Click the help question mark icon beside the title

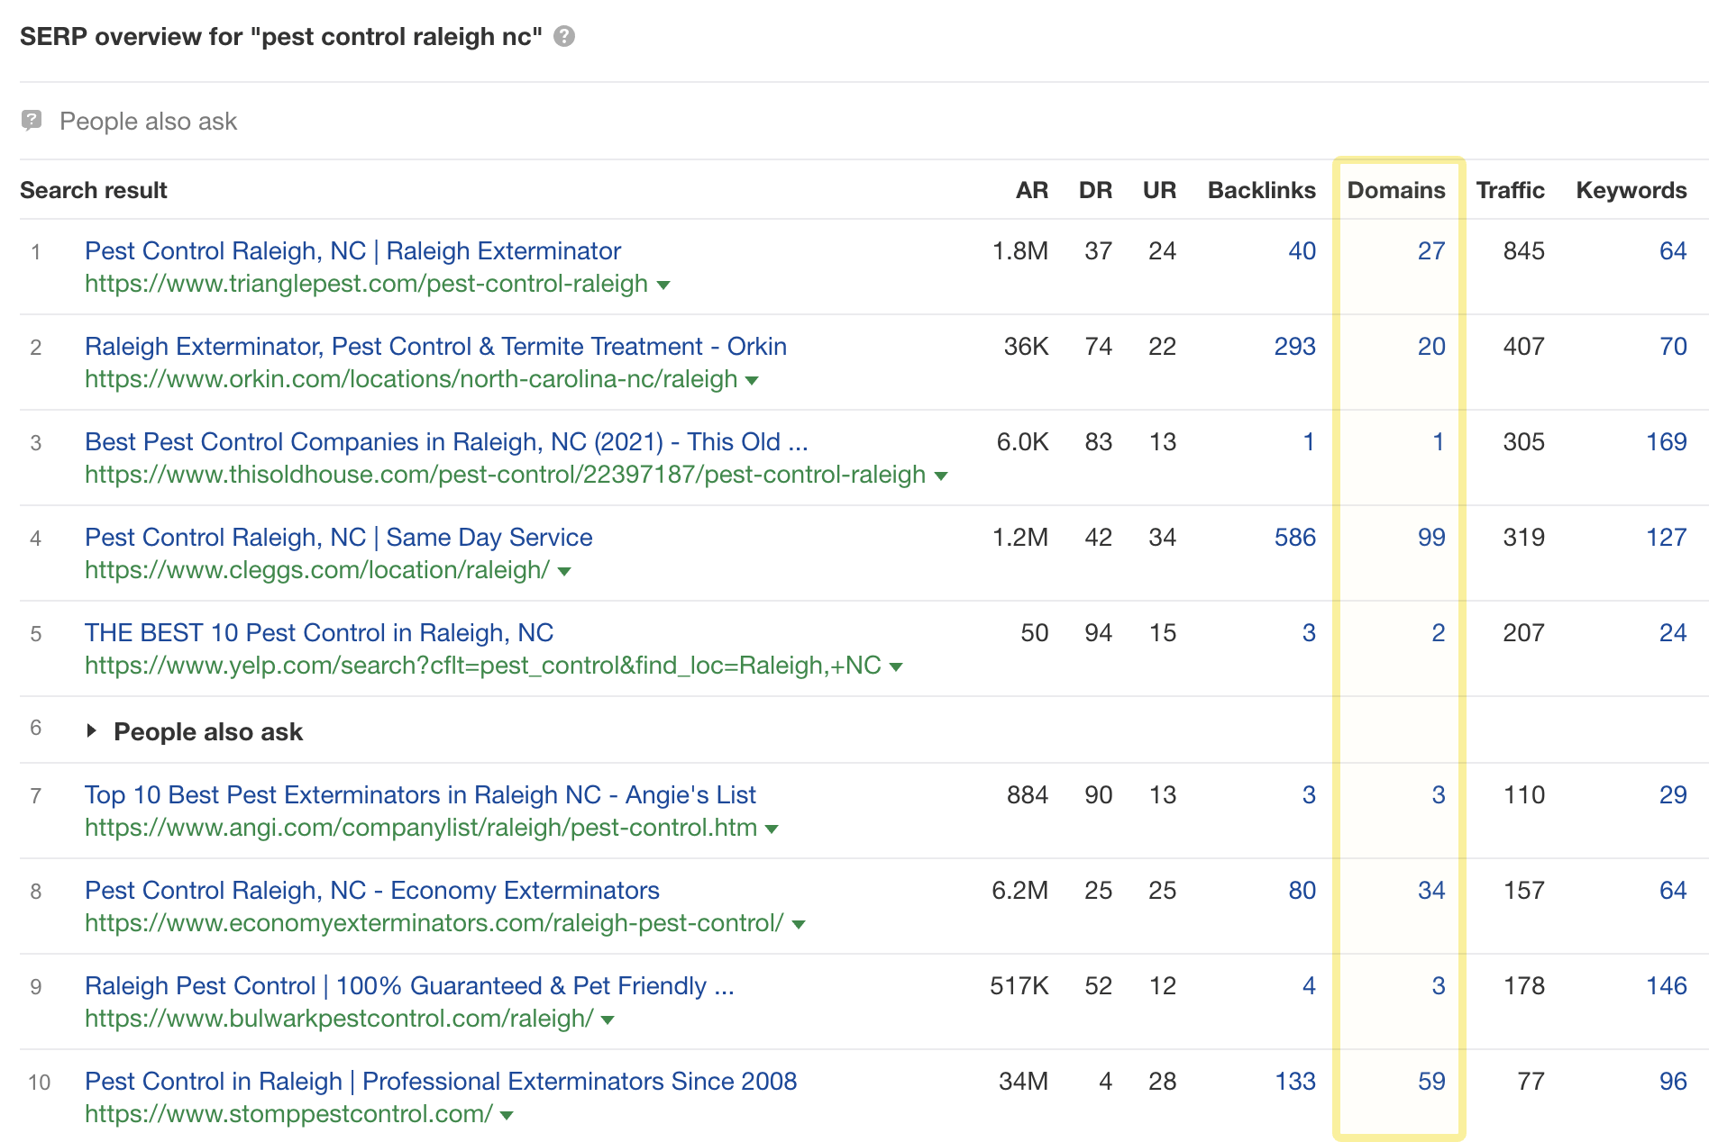coord(564,37)
